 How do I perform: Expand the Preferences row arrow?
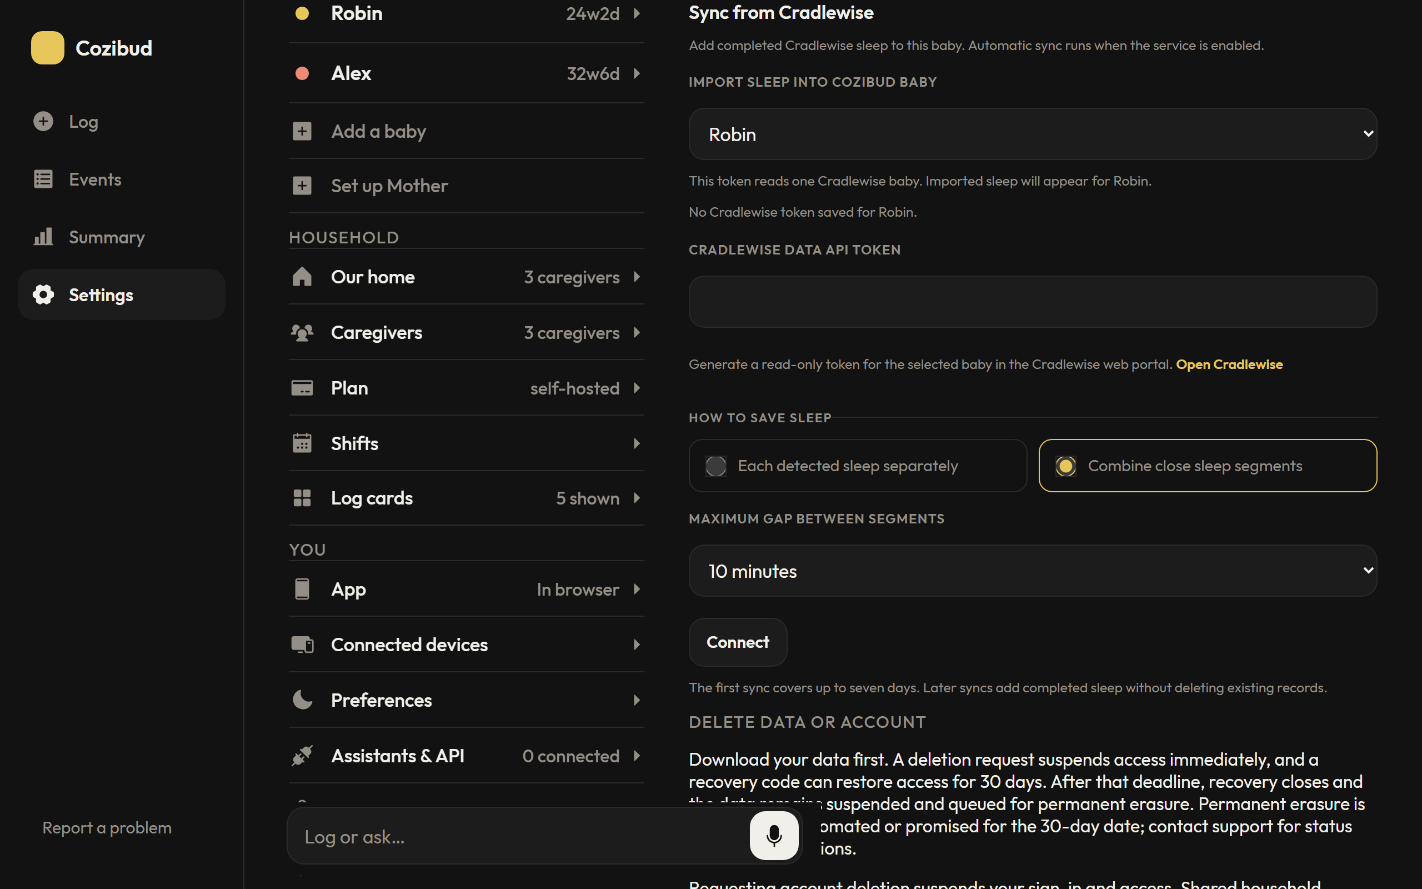(637, 700)
